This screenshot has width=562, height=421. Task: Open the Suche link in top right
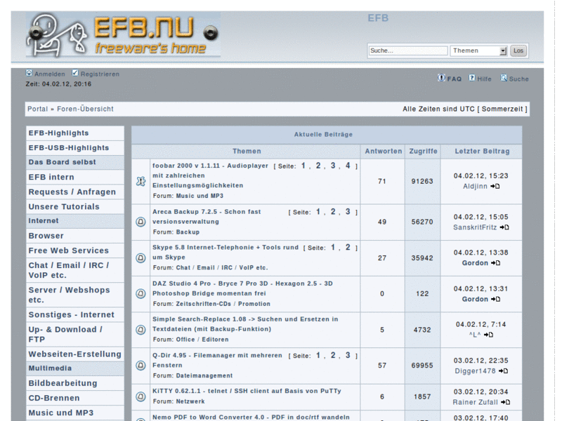[518, 79]
